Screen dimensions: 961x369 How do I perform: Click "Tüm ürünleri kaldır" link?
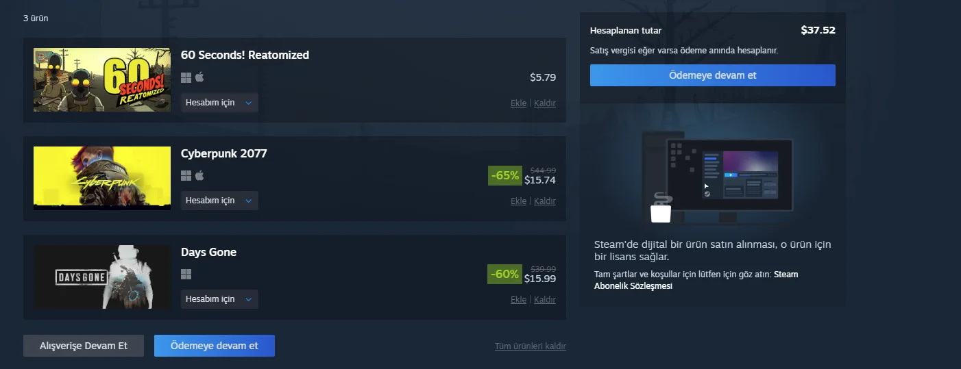click(530, 346)
